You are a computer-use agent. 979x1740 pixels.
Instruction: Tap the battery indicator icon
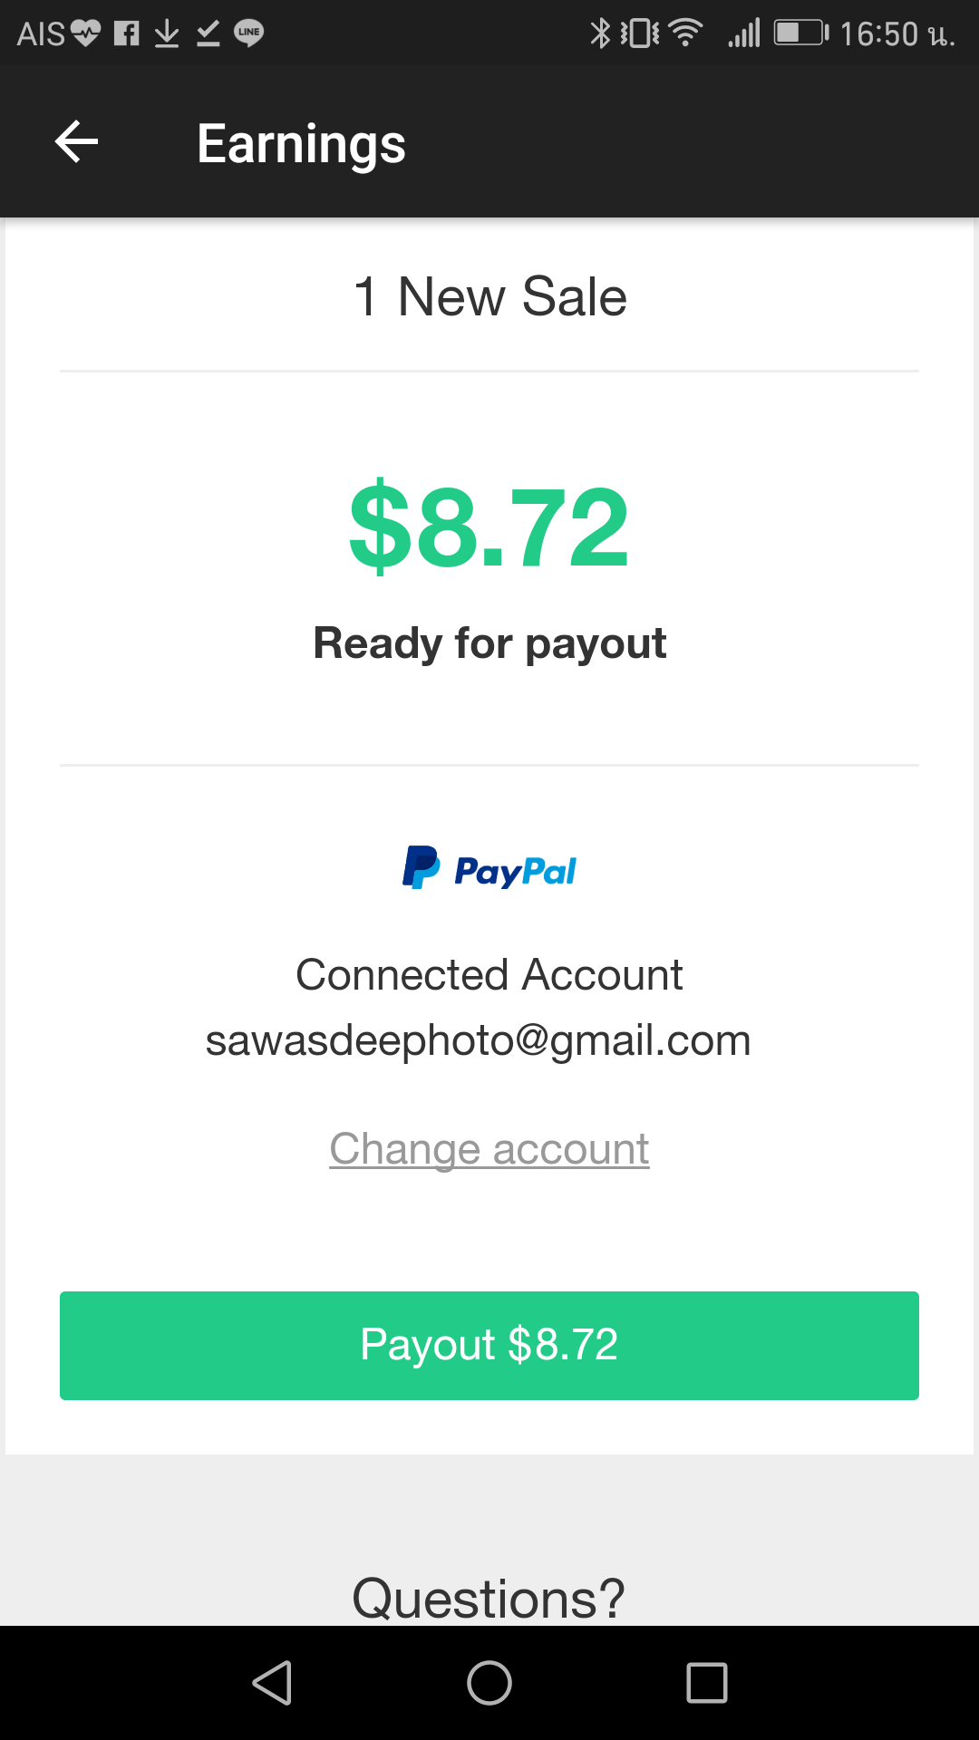click(800, 34)
